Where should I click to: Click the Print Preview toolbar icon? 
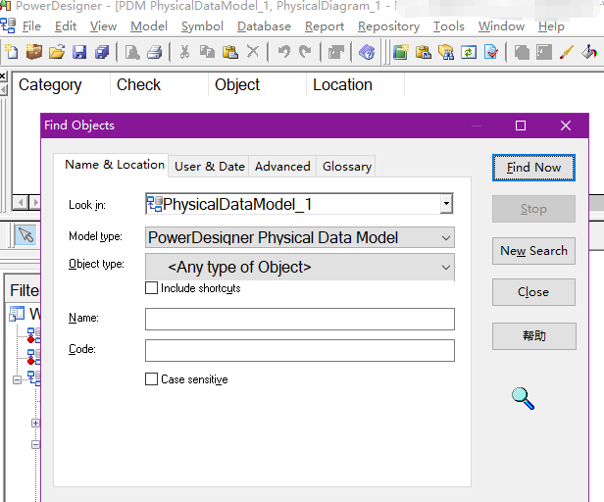click(x=132, y=52)
